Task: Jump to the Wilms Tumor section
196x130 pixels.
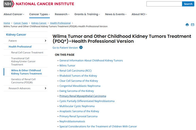Action: pyautogui.click(x=67, y=66)
